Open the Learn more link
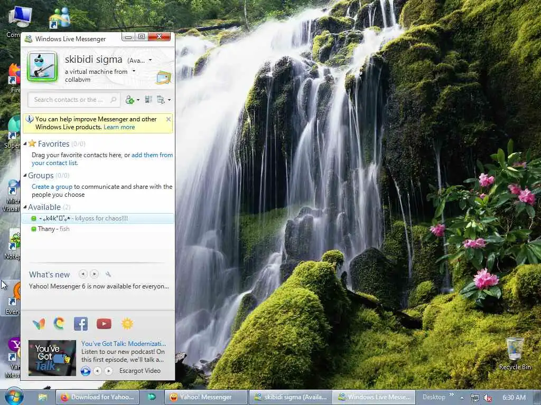 (119, 127)
